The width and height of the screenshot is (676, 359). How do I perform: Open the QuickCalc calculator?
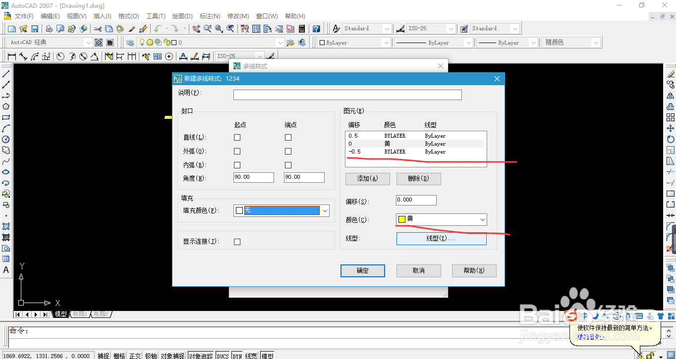click(301, 29)
